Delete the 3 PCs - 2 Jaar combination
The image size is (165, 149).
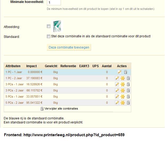tap(128, 90)
